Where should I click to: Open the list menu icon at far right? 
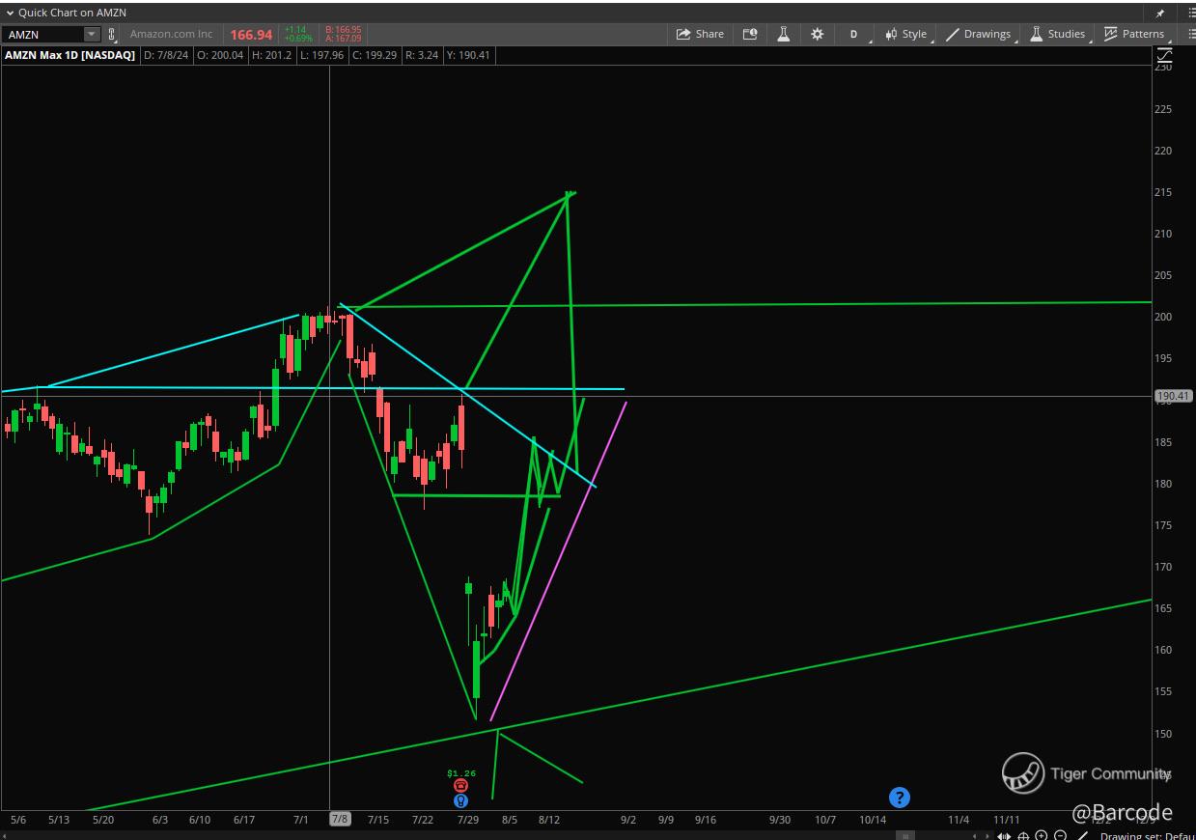(x=1190, y=34)
